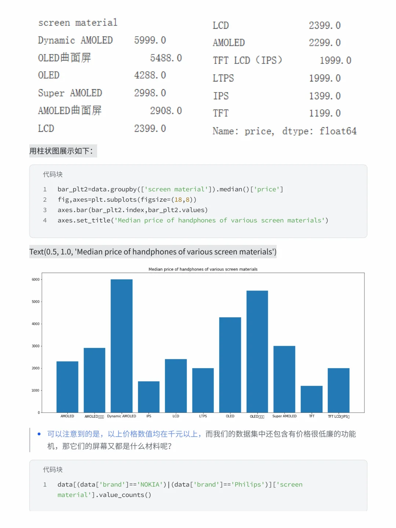This screenshot has width=396, height=528.
Task: Click the first '代码块' code block header
Action: [x=53, y=175]
